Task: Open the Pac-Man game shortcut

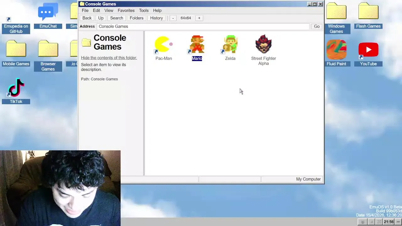Action: coord(164,48)
